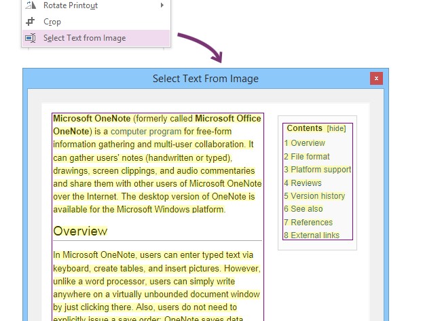Follow the External links contents entry

pyautogui.click(x=312, y=235)
